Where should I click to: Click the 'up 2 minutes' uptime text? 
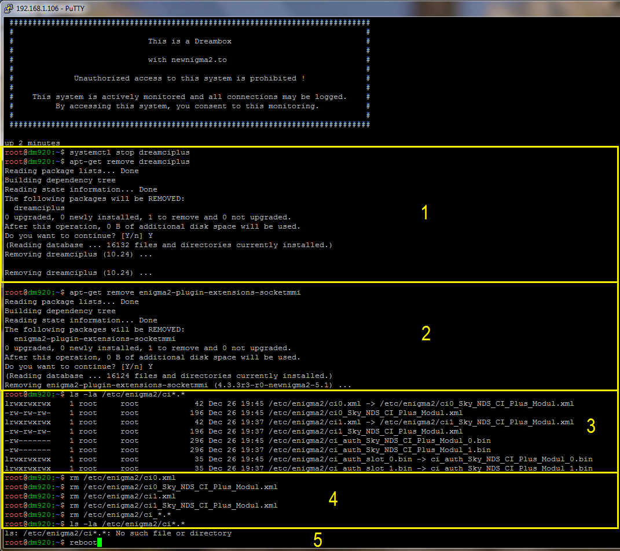pos(32,143)
